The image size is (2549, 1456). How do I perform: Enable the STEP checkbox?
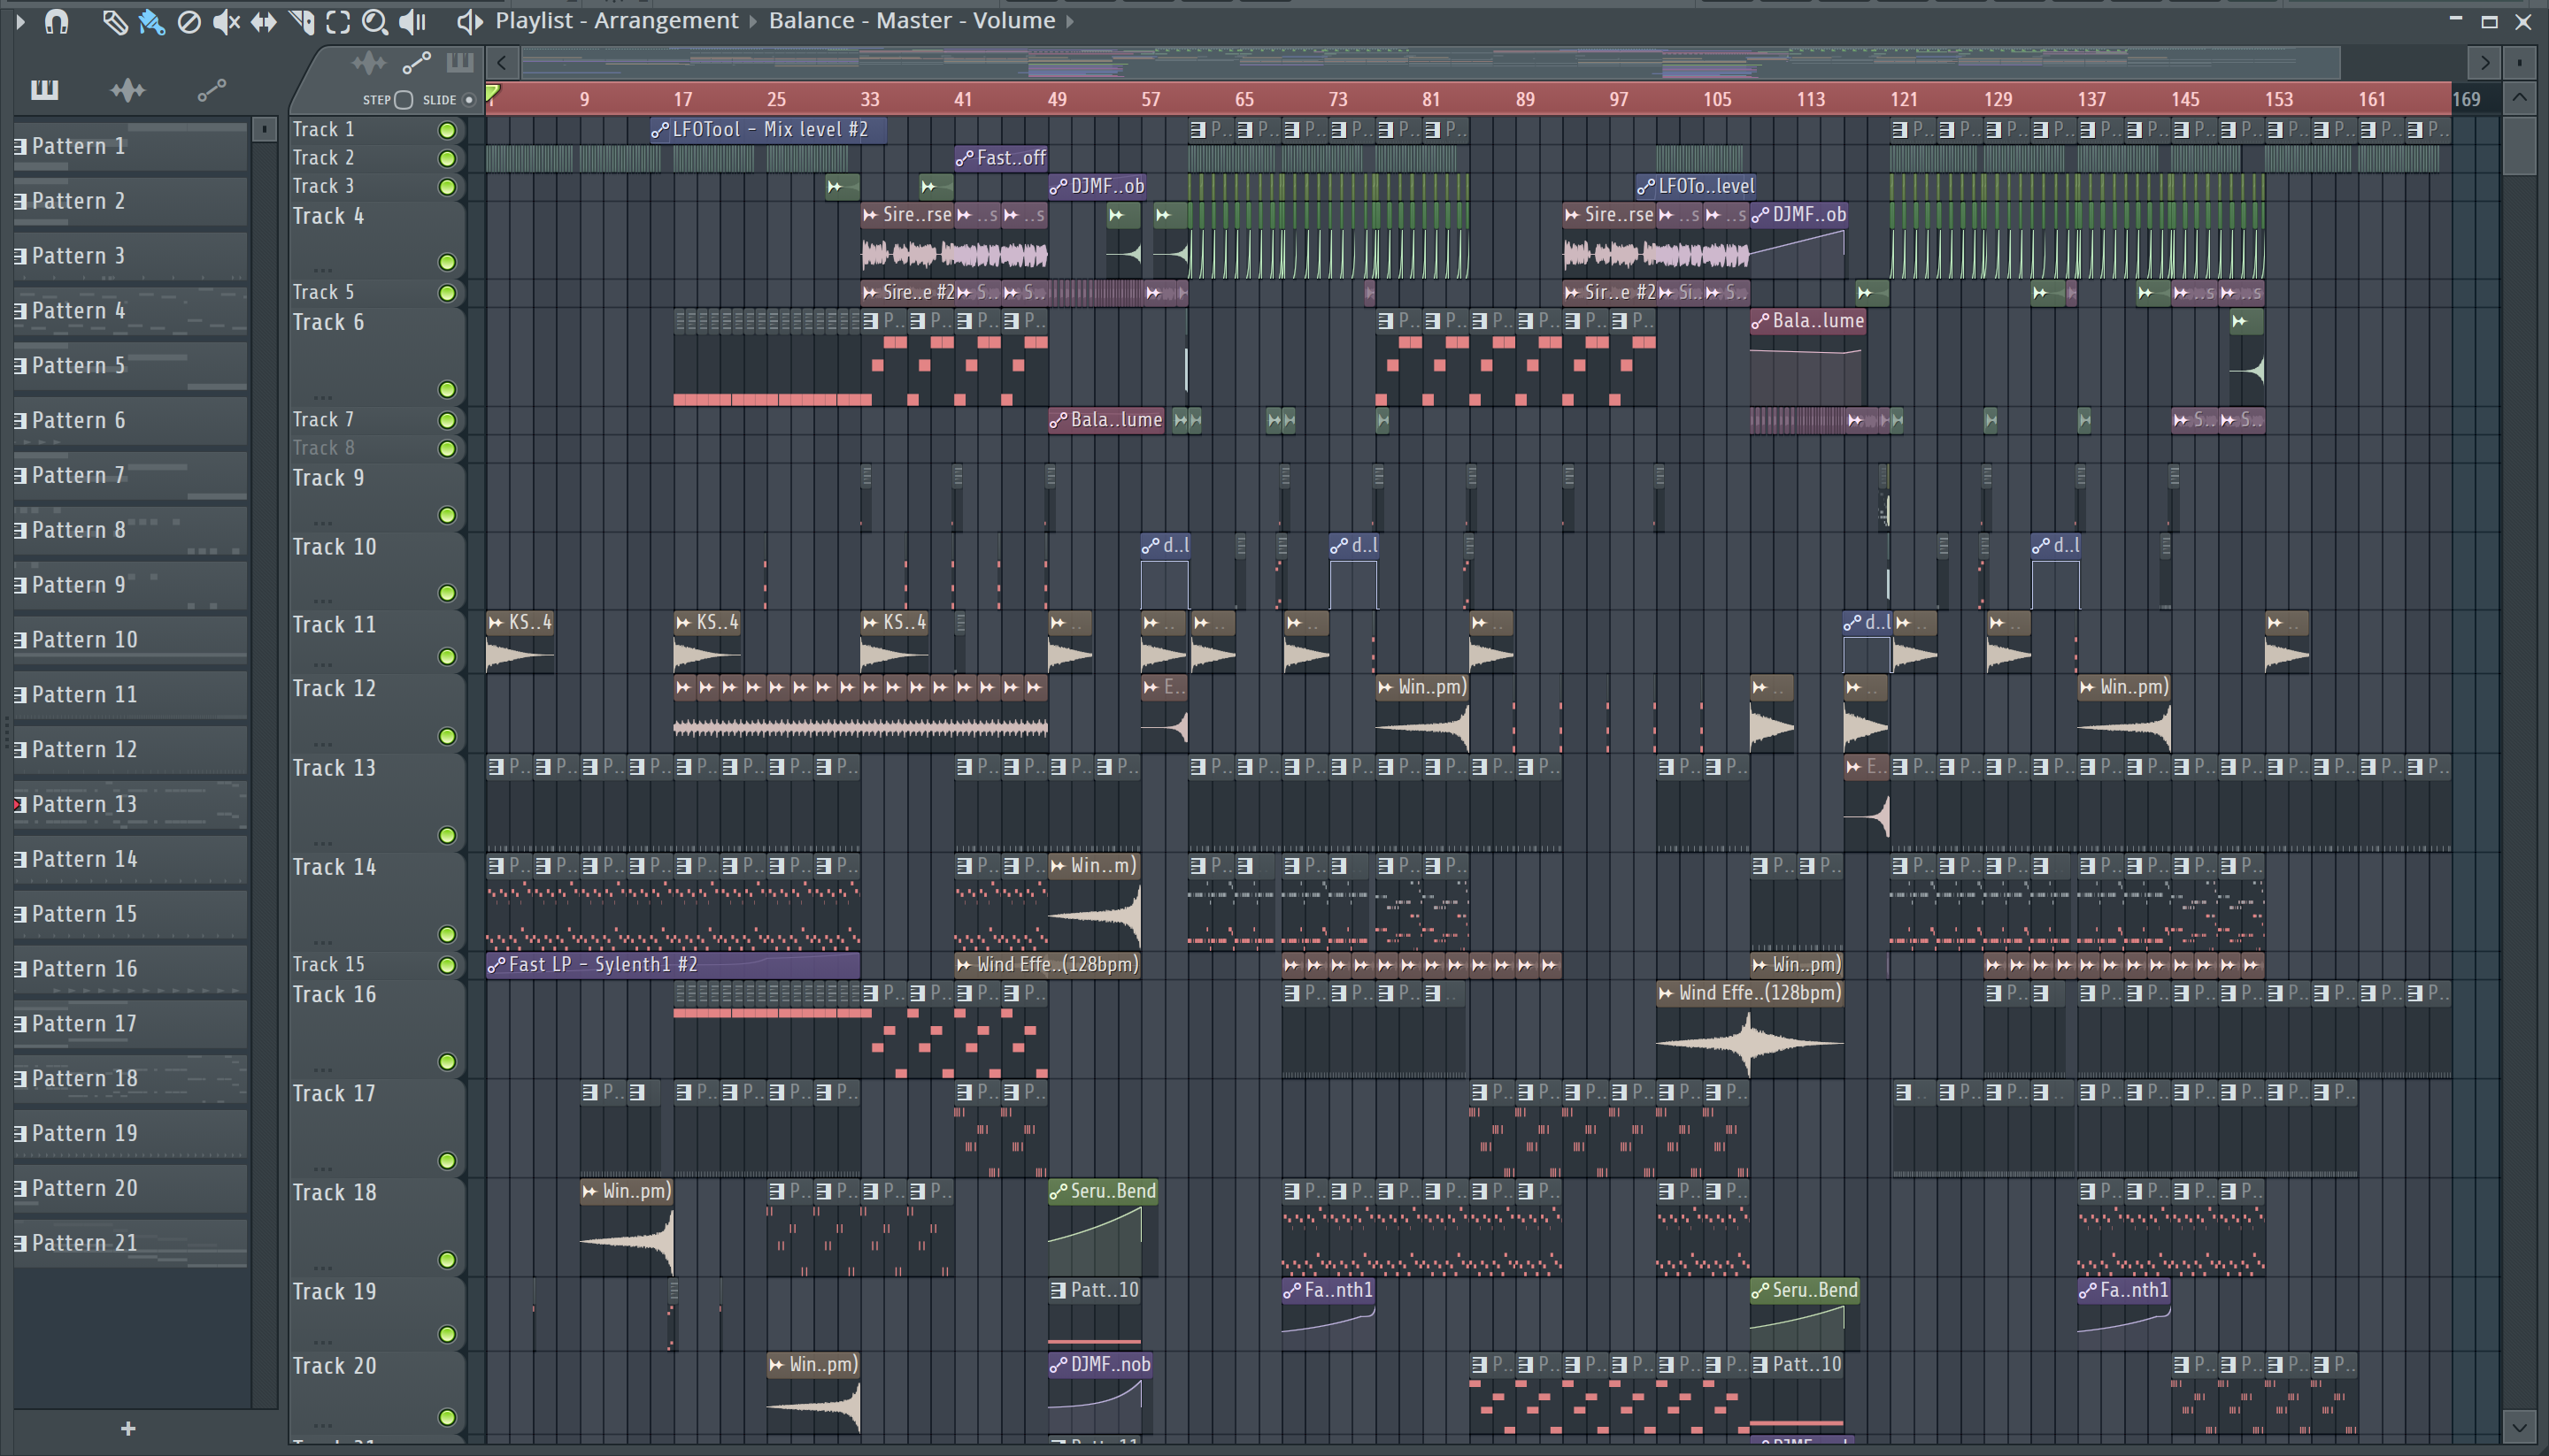404,100
